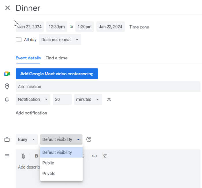Viewport: 202px width, 188px height.
Task: Enable the All day checkbox
Action: pyautogui.click(x=19, y=40)
